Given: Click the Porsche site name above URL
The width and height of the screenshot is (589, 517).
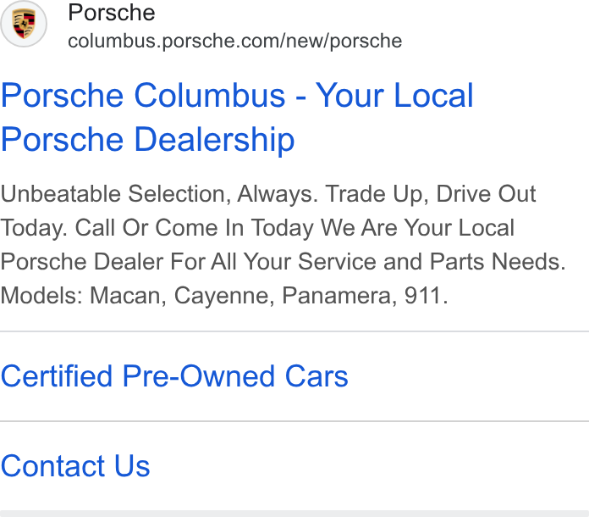Looking at the screenshot, I should pyautogui.click(x=111, y=13).
